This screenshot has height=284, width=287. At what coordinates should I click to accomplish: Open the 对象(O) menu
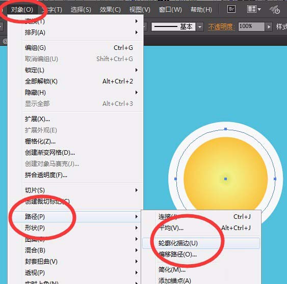coord(22,10)
